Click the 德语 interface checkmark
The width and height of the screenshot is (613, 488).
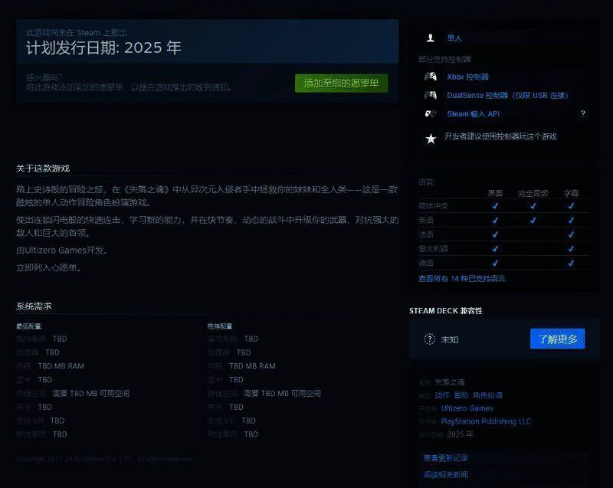[x=494, y=262]
